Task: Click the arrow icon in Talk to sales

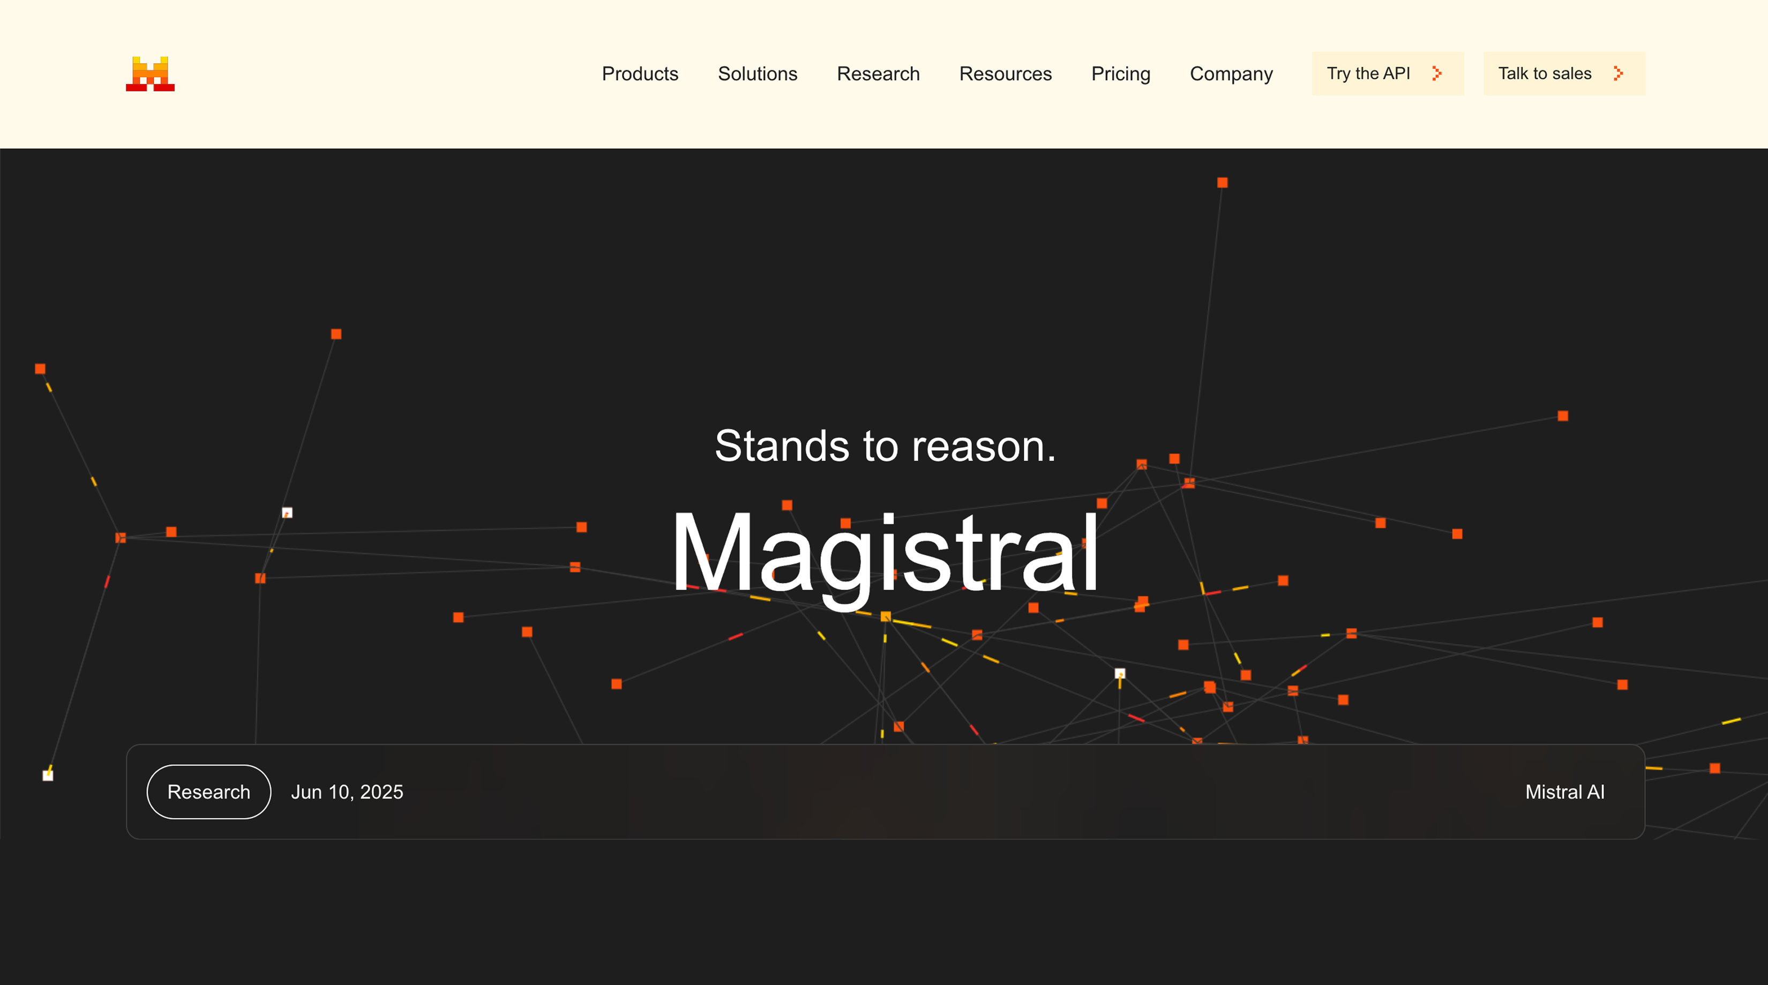Action: [x=1617, y=73]
